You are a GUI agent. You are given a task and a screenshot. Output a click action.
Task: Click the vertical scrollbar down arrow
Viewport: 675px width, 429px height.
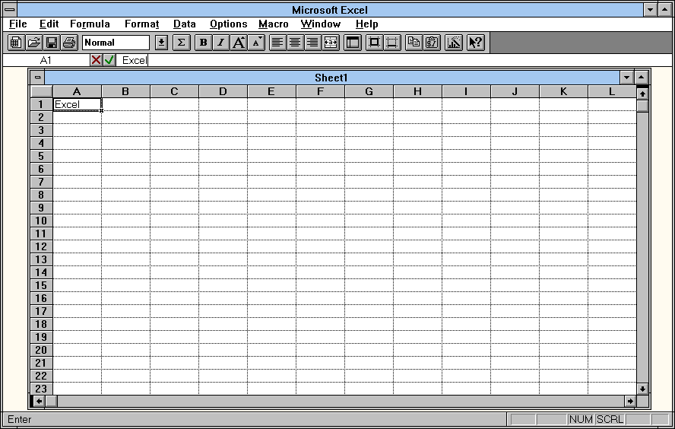(x=642, y=389)
